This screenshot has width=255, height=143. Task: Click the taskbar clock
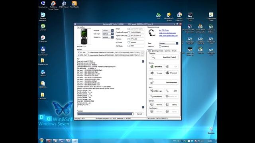click(210, 141)
